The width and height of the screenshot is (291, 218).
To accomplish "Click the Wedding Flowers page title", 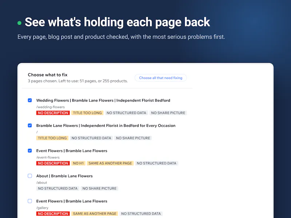I will click(x=103, y=101).
